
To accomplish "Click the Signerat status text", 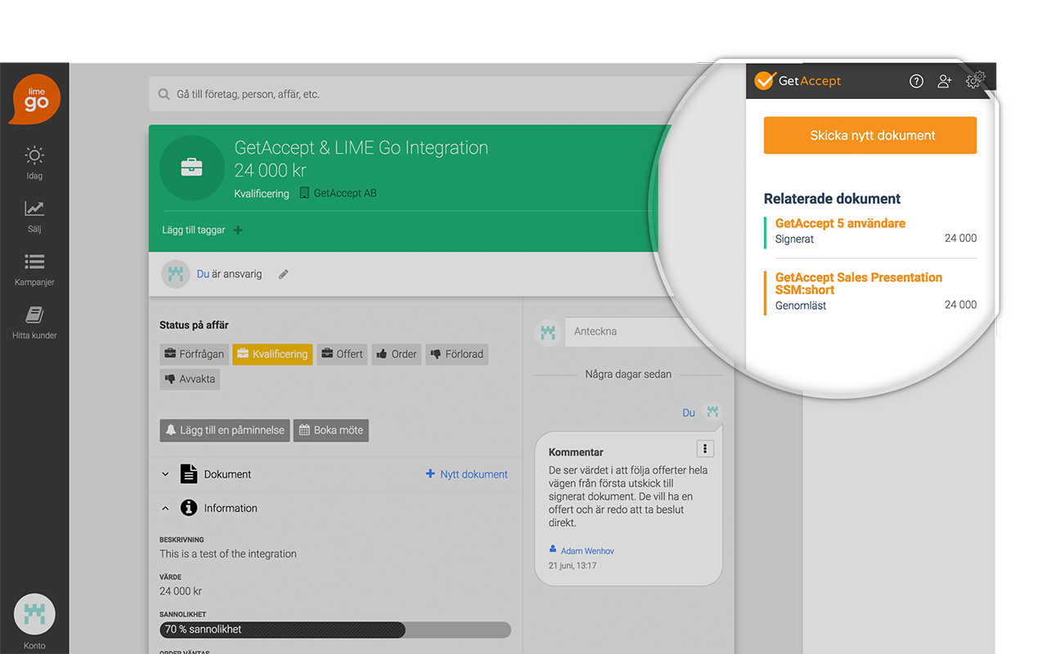I will (794, 240).
